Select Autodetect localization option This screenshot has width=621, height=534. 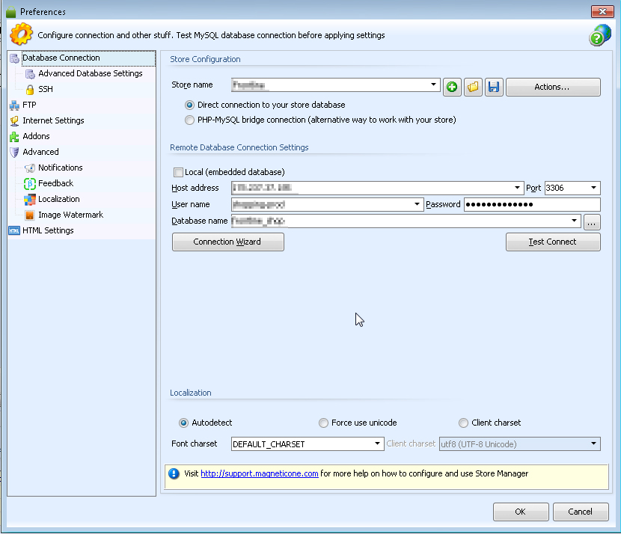point(183,423)
